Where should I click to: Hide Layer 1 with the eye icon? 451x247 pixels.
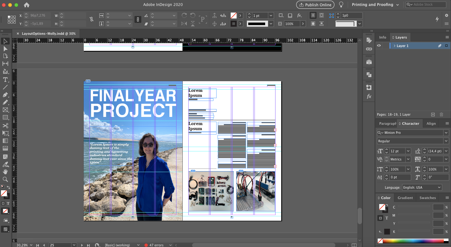pos(379,46)
